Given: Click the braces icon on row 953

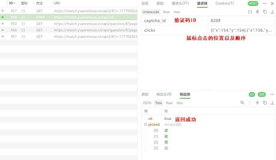Looking at the screenshot, I should tap(23, 24).
